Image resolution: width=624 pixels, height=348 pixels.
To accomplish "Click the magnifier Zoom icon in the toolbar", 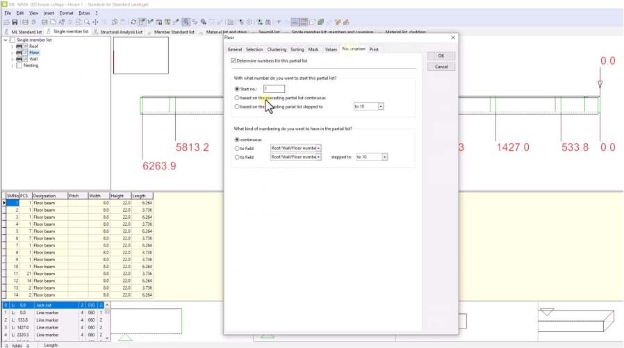I will click(x=87, y=22).
